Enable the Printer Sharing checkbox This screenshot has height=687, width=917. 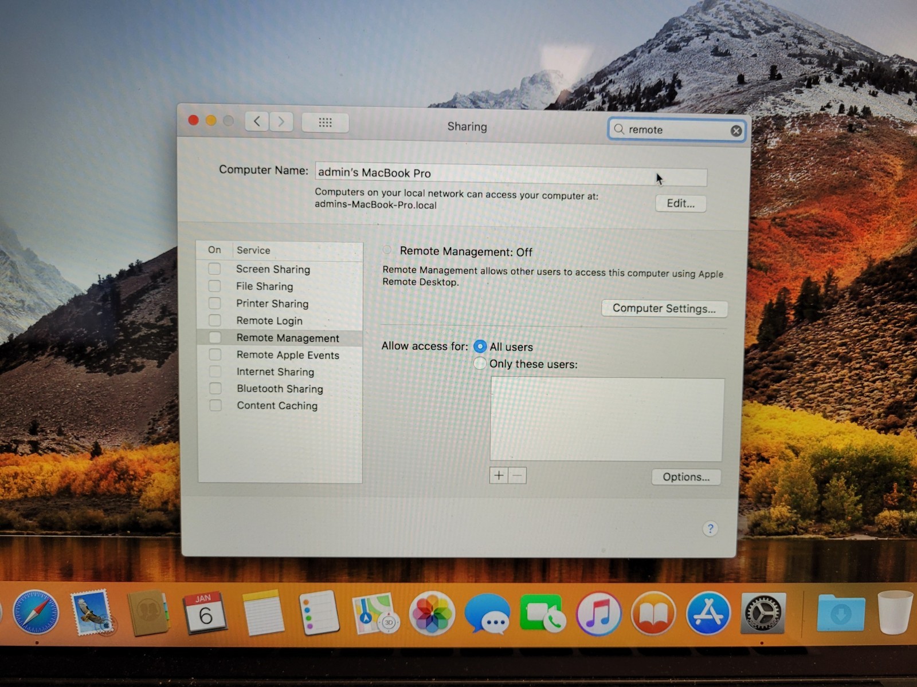point(214,303)
